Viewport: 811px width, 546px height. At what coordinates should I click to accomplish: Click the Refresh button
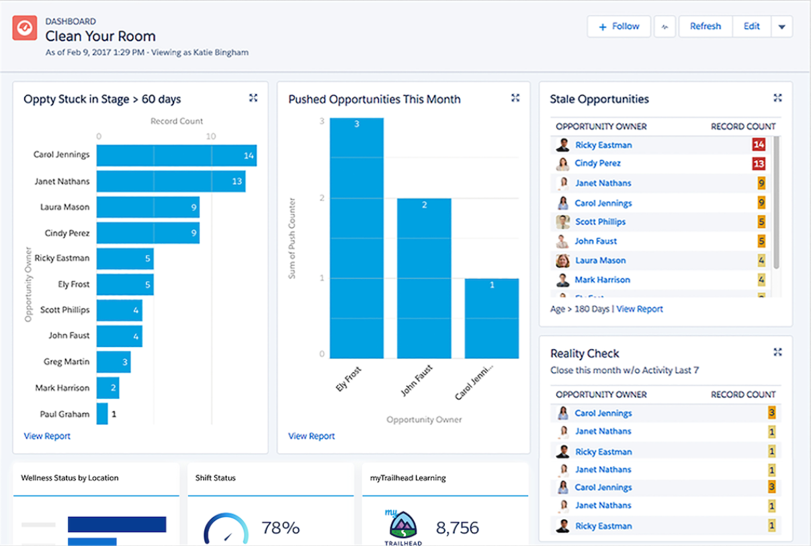[705, 27]
